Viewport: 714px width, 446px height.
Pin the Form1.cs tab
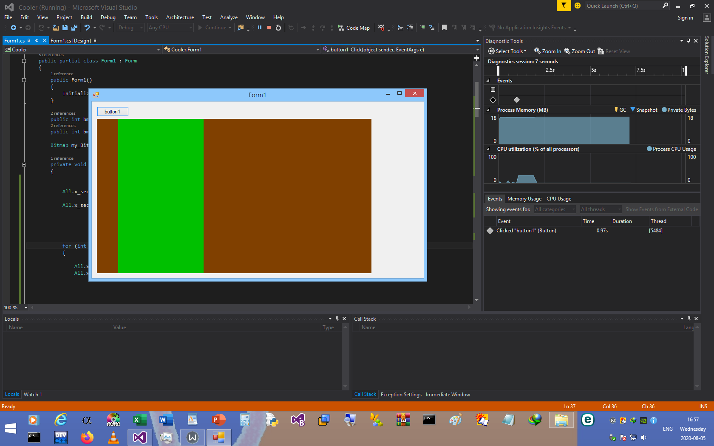tap(37, 41)
